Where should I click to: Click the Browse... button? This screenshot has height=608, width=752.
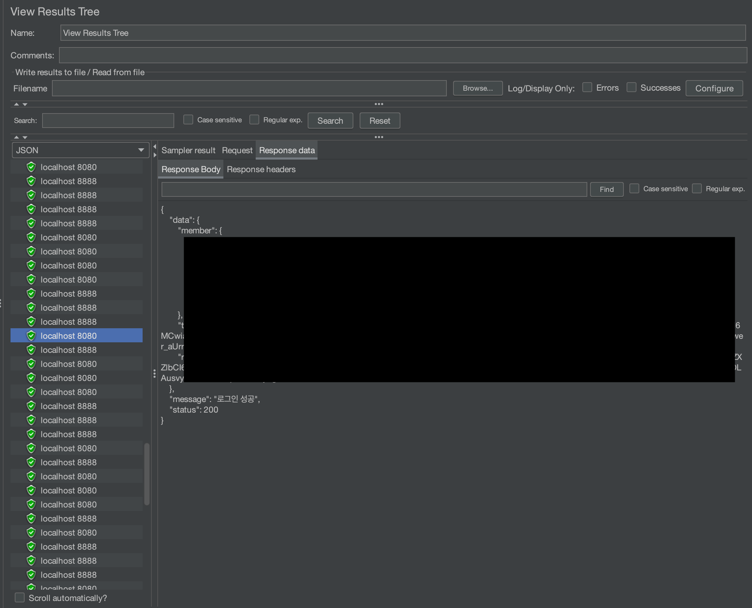pyautogui.click(x=477, y=88)
